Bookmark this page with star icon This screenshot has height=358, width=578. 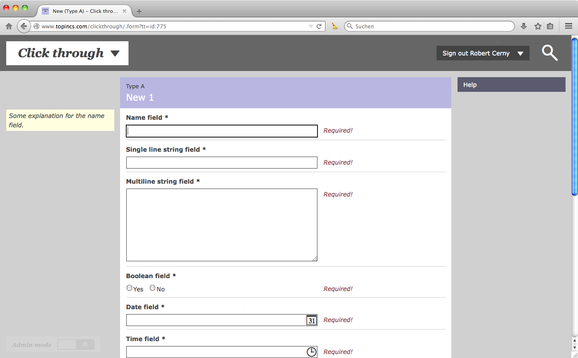point(538,27)
